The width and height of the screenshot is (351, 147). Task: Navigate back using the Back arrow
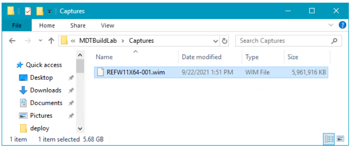(x=12, y=41)
